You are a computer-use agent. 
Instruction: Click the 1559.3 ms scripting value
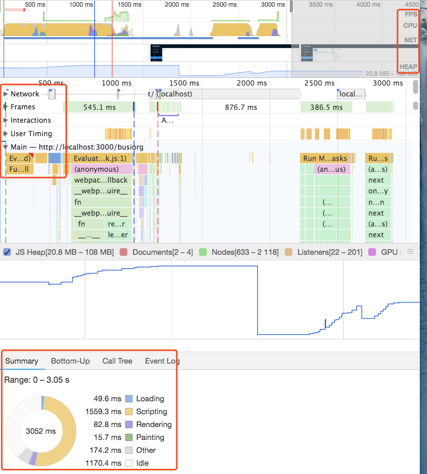click(103, 412)
